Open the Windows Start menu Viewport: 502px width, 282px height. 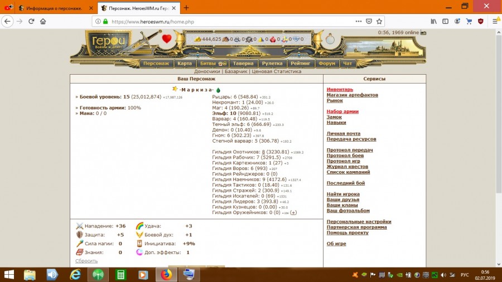tap(9, 274)
